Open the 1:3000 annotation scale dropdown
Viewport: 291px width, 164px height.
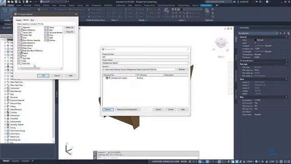pyautogui.click(x=251, y=162)
